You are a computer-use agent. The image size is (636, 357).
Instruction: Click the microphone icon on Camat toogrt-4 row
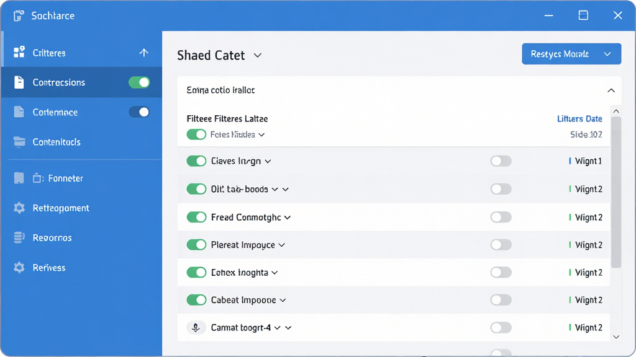click(x=196, y=327)
